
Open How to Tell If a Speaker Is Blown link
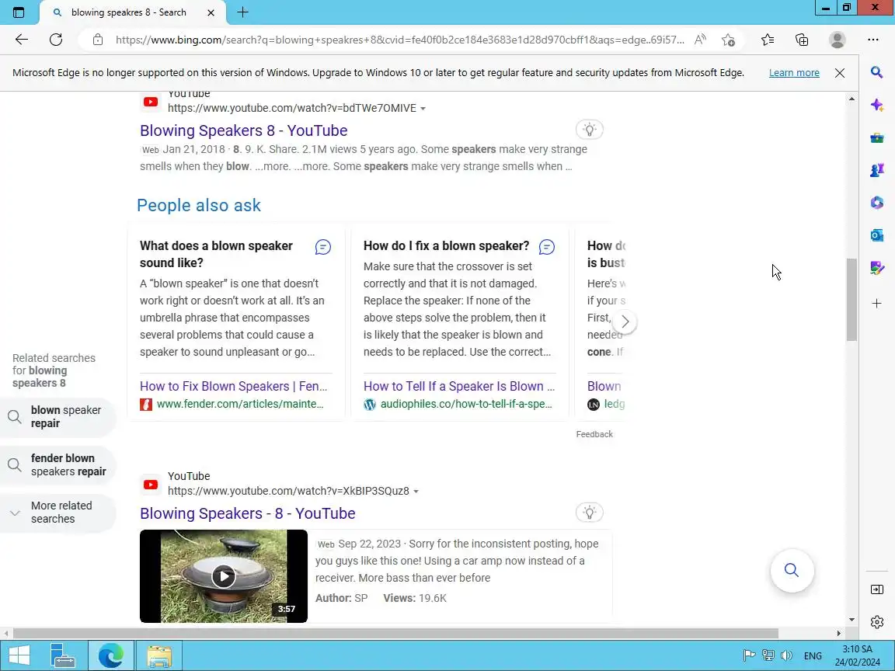pyautogui.click(x=459, y=386)
